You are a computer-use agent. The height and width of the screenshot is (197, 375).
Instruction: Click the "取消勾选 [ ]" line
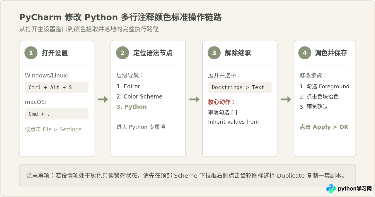pos(223,113)
